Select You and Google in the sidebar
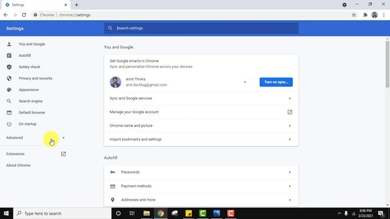Viewport: 390px width, 219px height. [x=32, y=44]
